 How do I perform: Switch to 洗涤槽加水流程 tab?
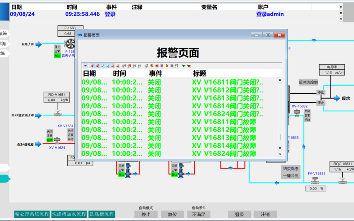coord(69,214)
